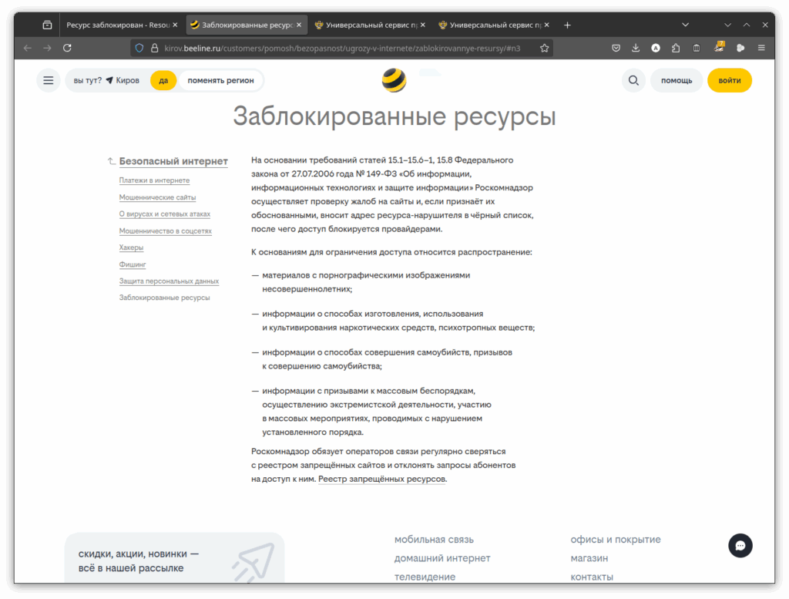Confirm region with the yellow да button
The image size is (789, 599).
coord(163,80)
